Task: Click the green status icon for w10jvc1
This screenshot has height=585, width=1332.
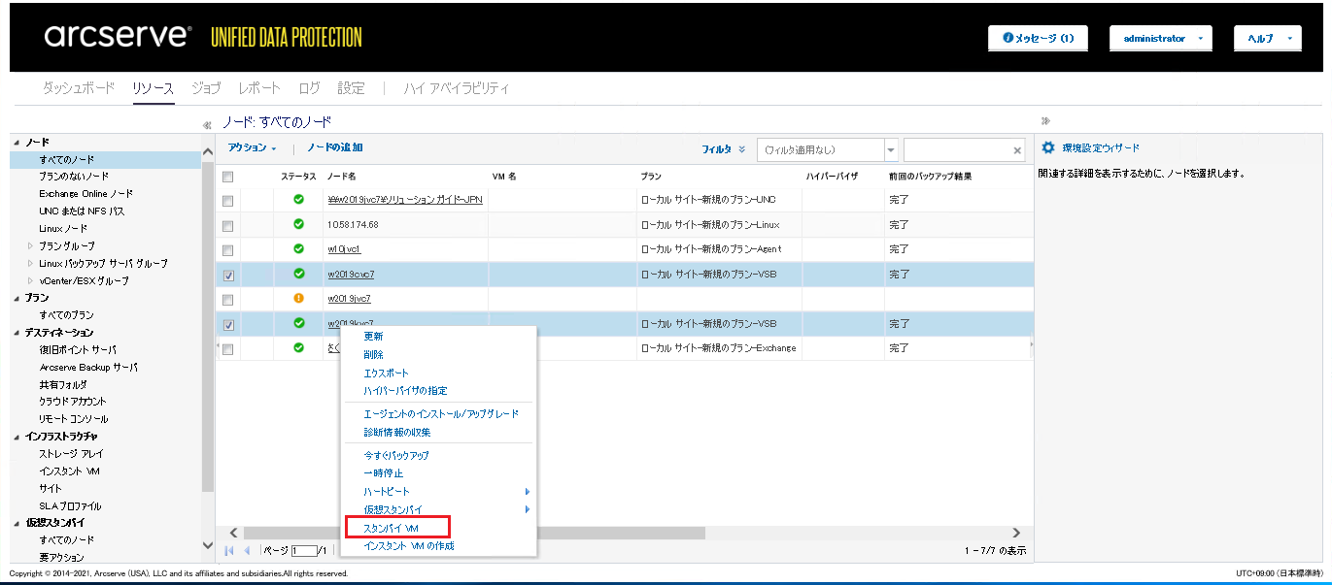Action: click(x=299, y=248)
